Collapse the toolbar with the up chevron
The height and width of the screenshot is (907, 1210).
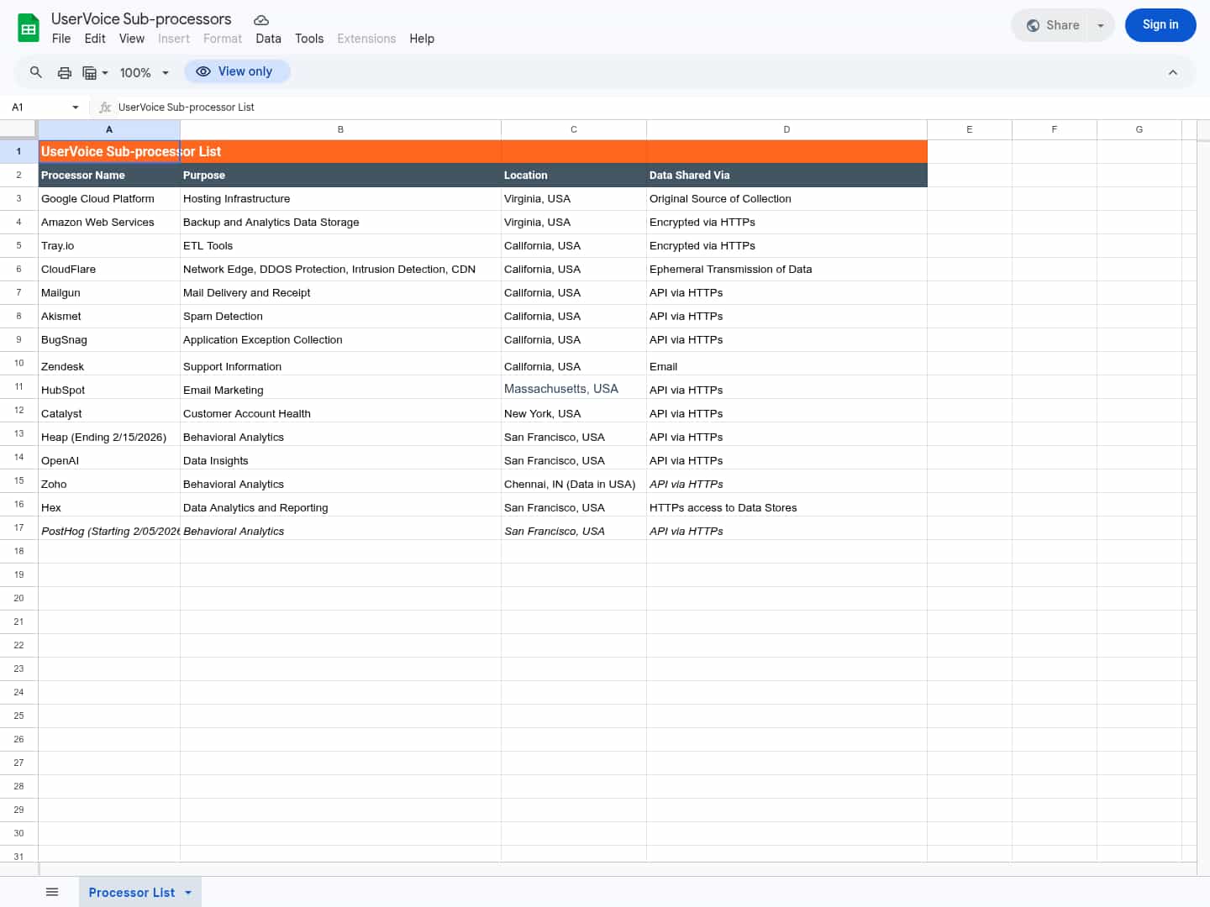1172,72
